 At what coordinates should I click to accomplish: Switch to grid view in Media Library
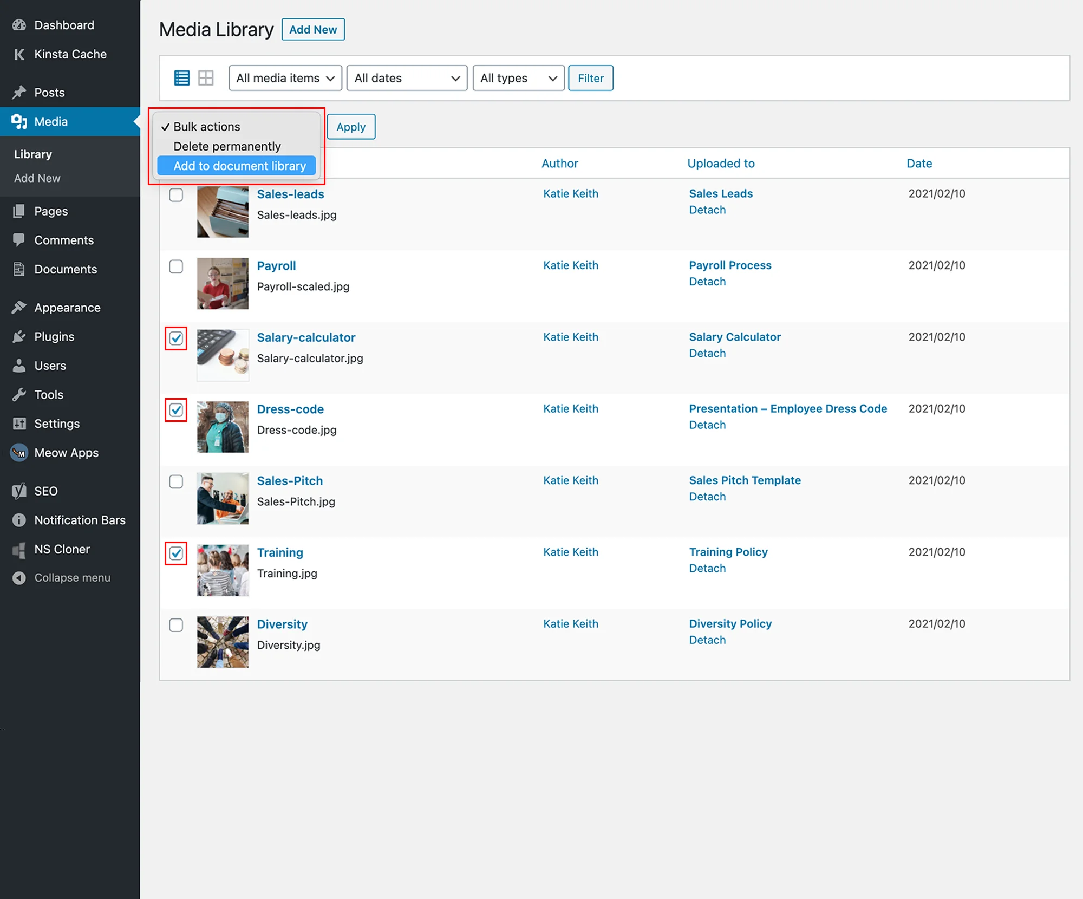click(x=206, y=77)
